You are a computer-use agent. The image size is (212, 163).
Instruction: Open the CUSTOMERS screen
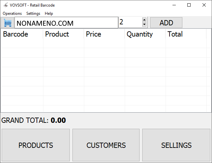coord(106,145)
